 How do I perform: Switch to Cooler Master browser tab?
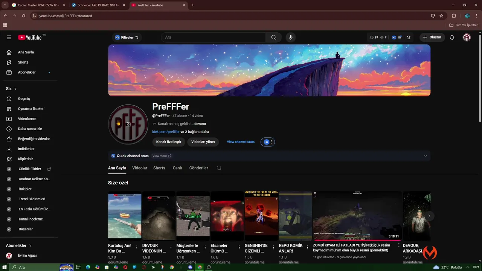coord(38,5)
